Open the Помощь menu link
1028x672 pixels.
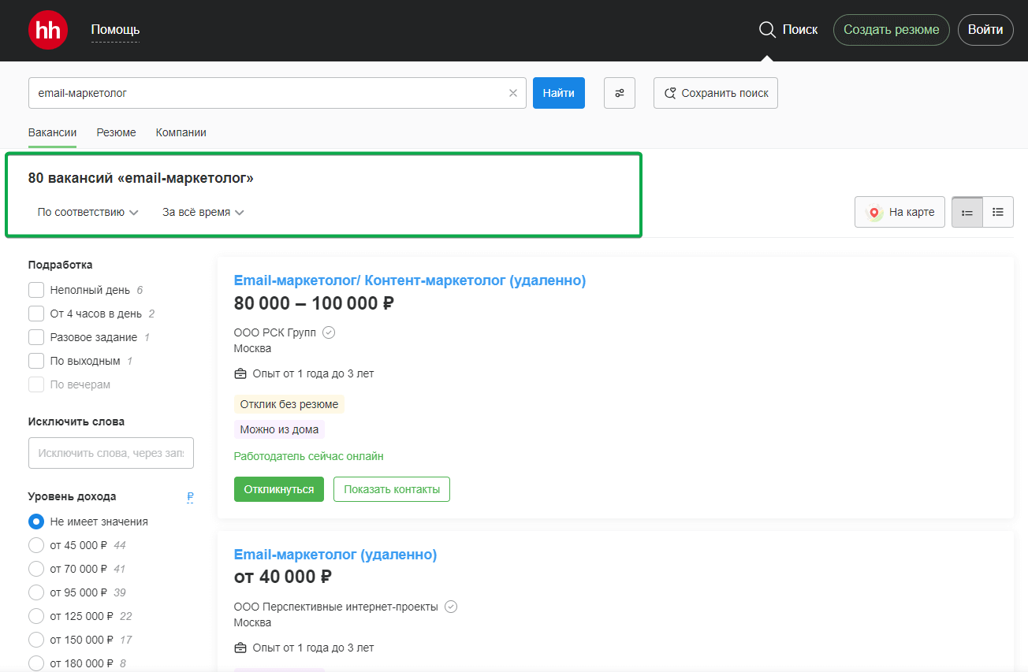[x=115, y=30]
